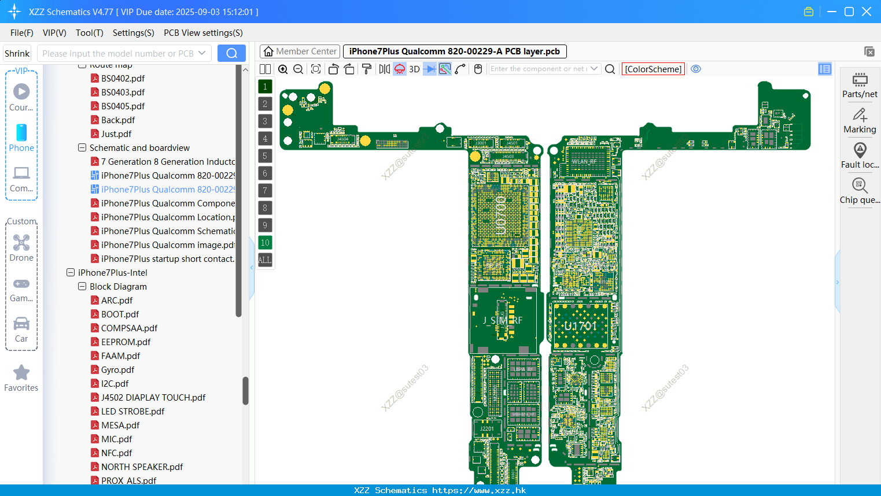Select PCB layer 10
This screenshot has width=881, height=496.
[265, 243]
